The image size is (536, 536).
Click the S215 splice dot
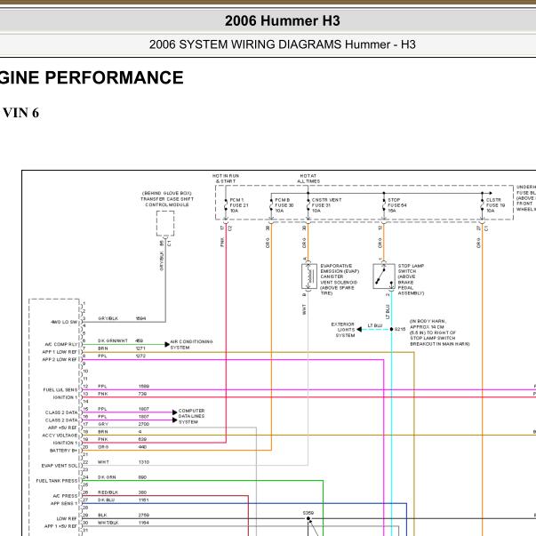click(x=391, y=329)
